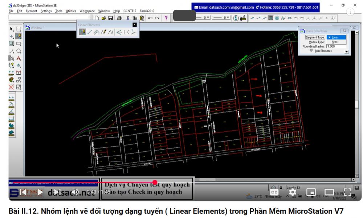Select Arcs in Segment Type list

334,42
